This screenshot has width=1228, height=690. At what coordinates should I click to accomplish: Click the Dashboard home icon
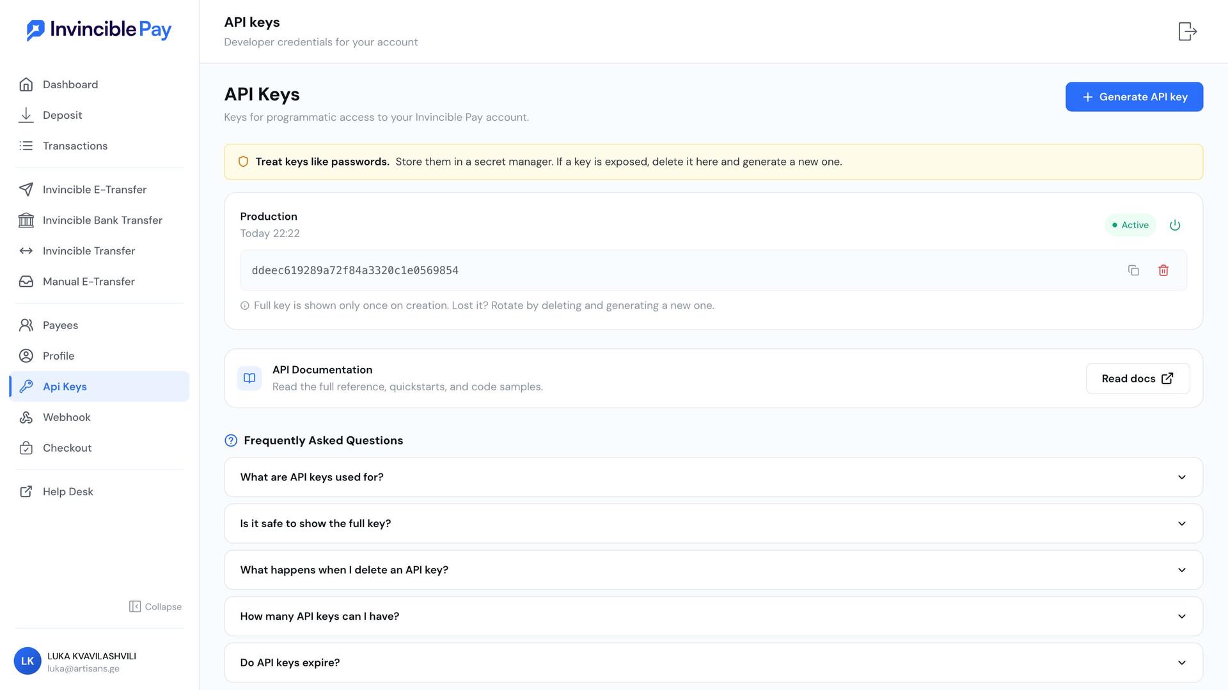[26, 84]
